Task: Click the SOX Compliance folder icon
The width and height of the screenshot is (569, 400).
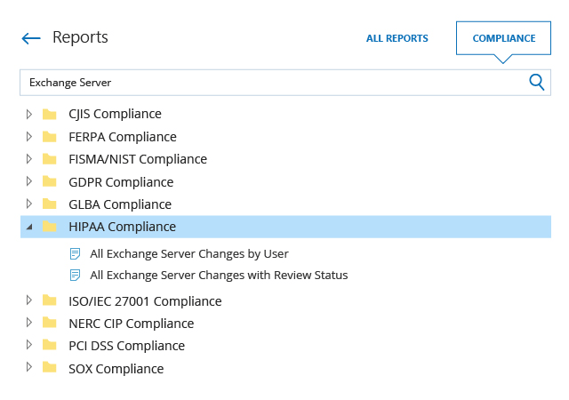Action: click(x=50, y=368)
